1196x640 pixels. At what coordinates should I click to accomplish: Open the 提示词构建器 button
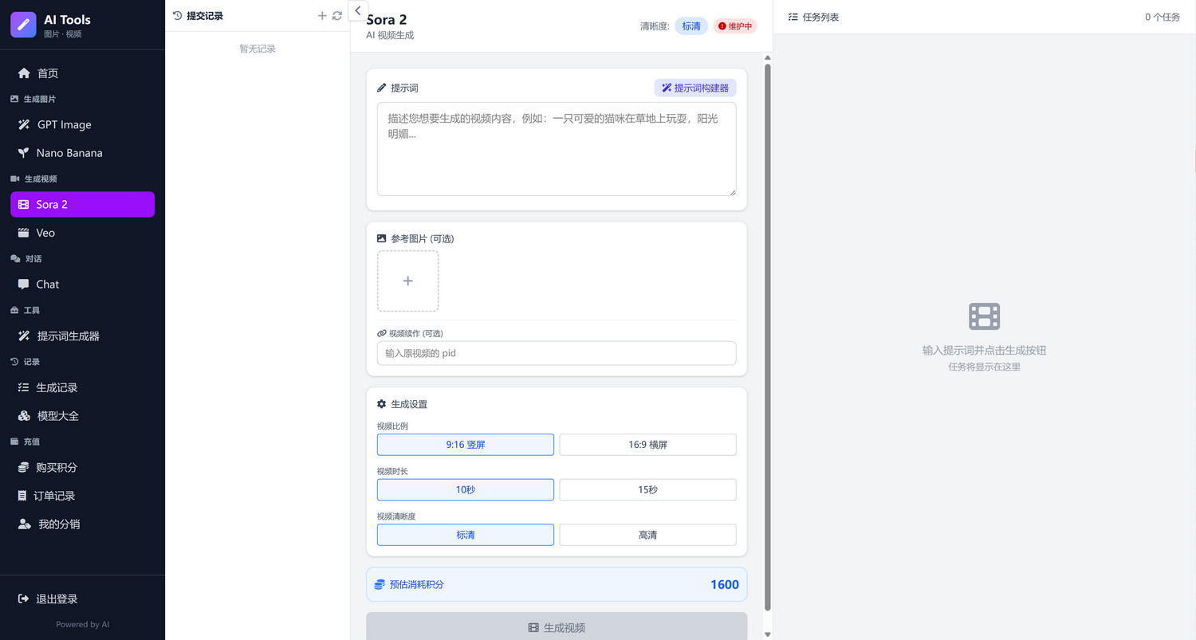click(694, 88)
